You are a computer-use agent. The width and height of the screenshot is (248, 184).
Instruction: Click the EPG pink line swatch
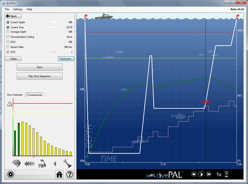coord(53,52)
